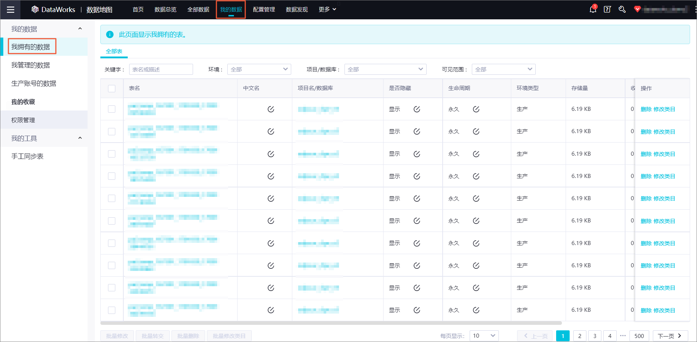This screenshot has height=342, width=697.
Task: Open 数据发现 in top navigation
Action: [297, 9]
